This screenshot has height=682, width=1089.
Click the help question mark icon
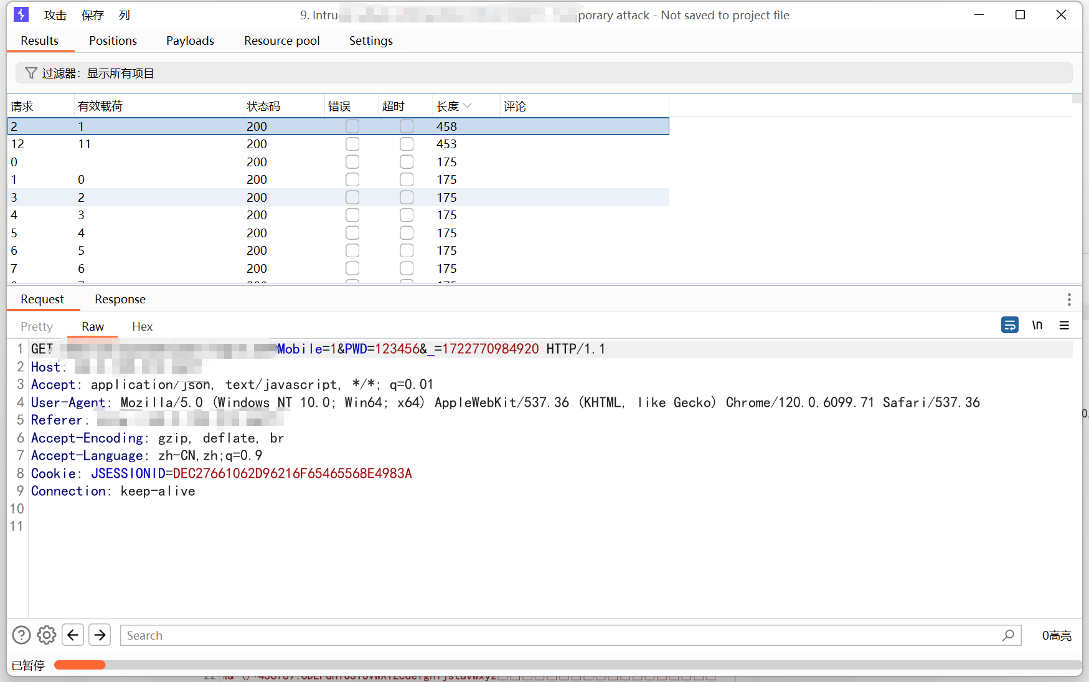(x=21, y=635)
